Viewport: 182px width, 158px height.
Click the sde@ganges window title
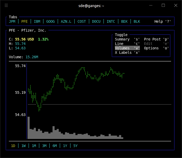tap(91, 6)
